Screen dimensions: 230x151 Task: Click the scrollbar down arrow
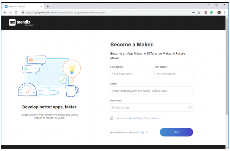tap(227, 148)
